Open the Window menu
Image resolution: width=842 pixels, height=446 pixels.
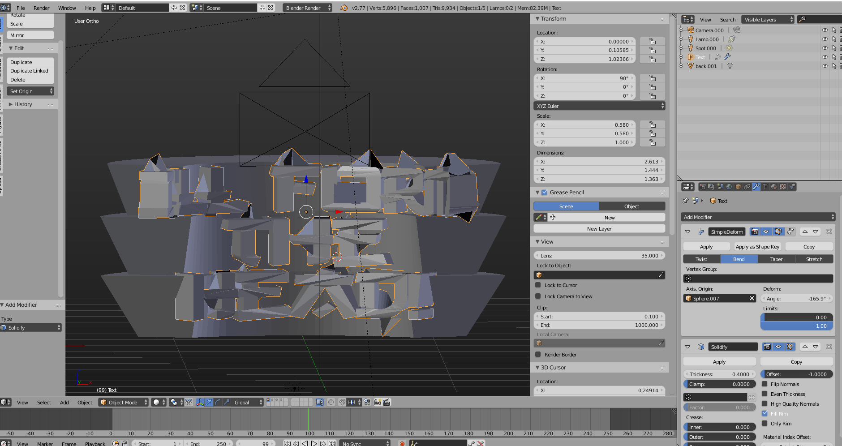pyautogui.click(x=67, y=8)
